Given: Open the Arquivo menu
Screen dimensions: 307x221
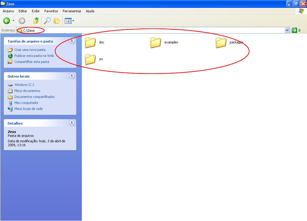Looking at the screenshot, I should [x=8, y=11].
